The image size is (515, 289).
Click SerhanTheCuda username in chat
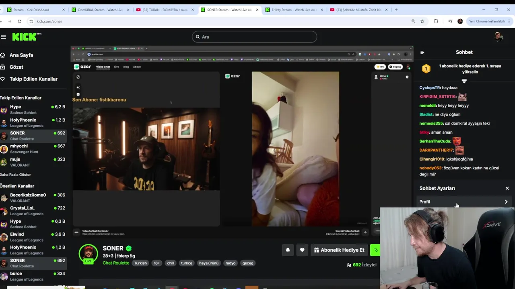click(x=435, y=141)
